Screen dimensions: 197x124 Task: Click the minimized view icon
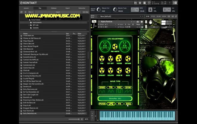pyautogui.click(x=149, y=3)
